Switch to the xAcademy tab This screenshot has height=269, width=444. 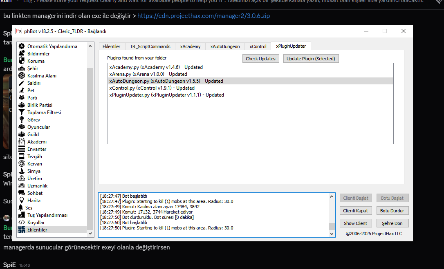click(x=190, y=46)
